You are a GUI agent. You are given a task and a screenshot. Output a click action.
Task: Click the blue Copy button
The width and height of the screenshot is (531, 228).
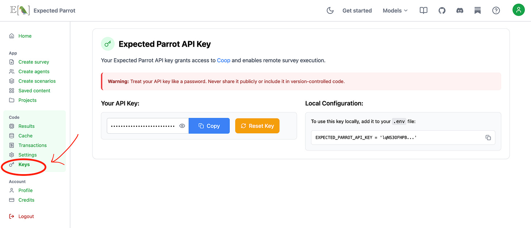tap(209, 126)
